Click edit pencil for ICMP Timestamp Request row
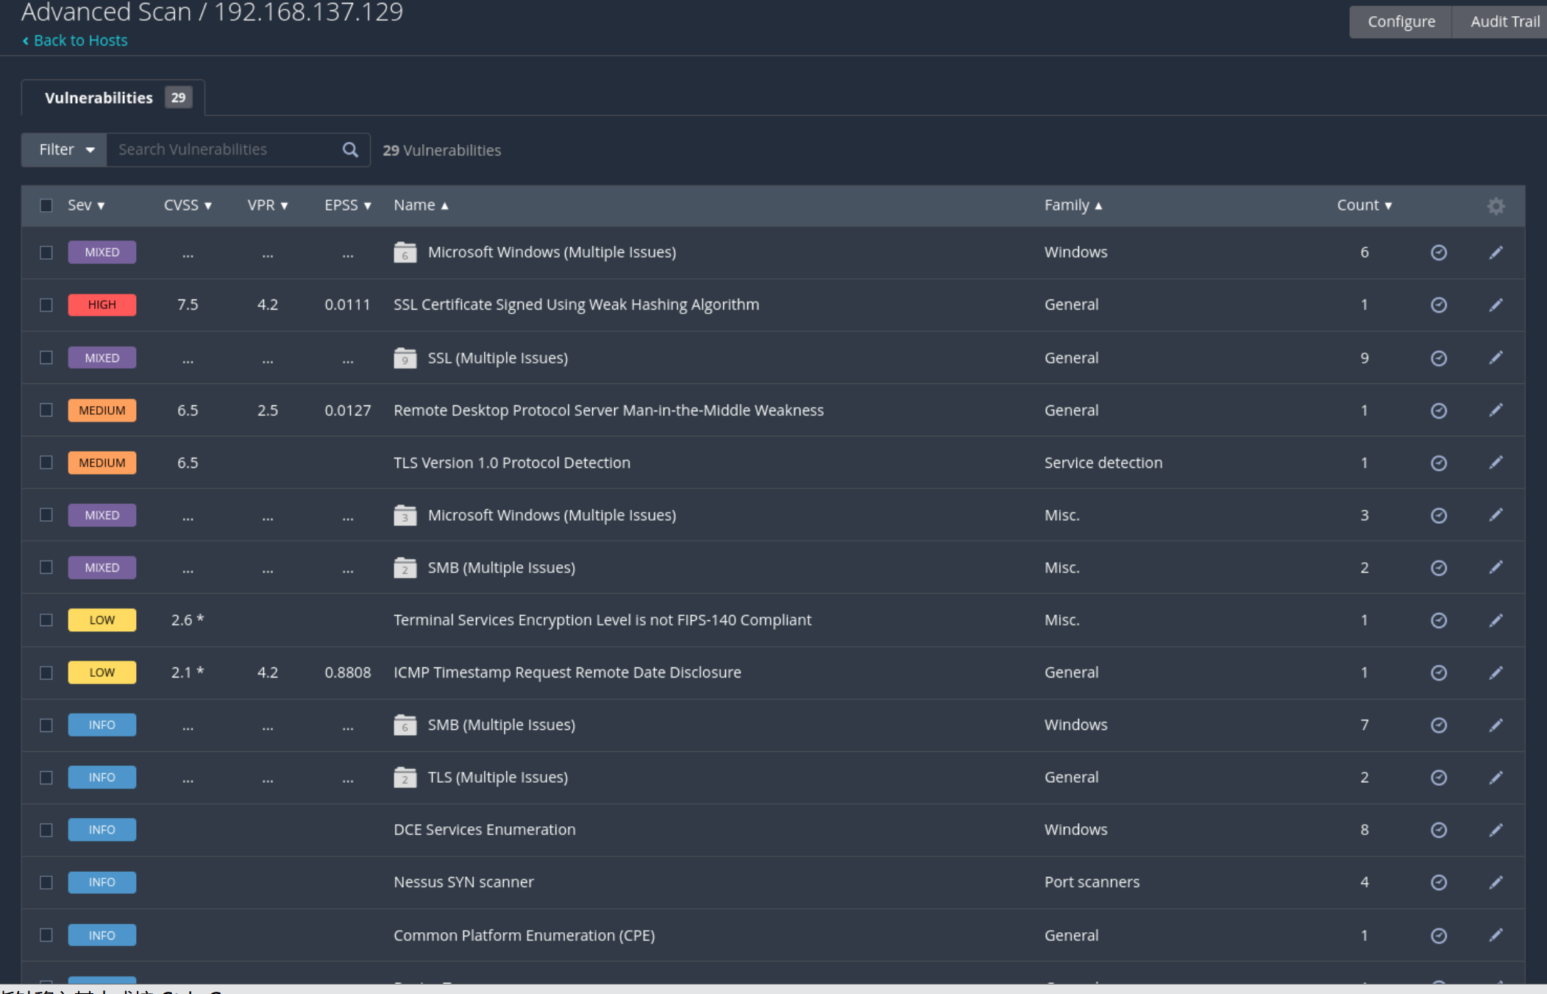 pos(1496,672)
